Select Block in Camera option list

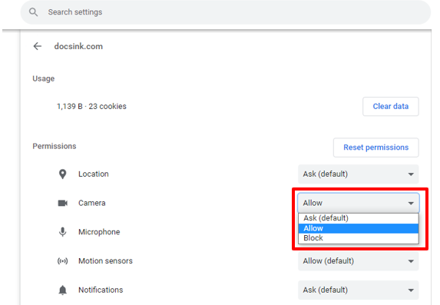coord(359,238)
